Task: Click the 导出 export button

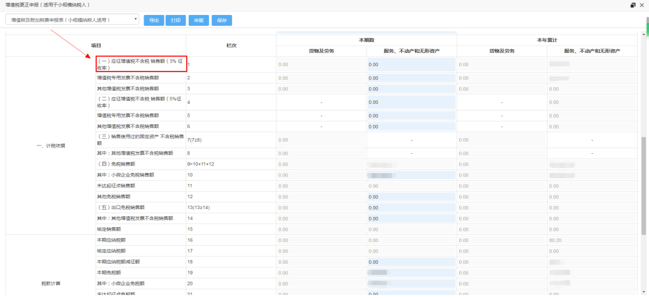Action: pyautogui.click(x=154, y=20)
